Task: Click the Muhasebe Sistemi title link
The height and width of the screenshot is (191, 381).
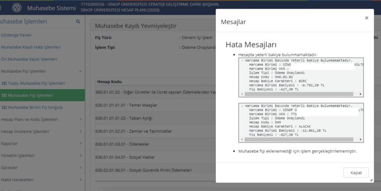Action: 51,8
